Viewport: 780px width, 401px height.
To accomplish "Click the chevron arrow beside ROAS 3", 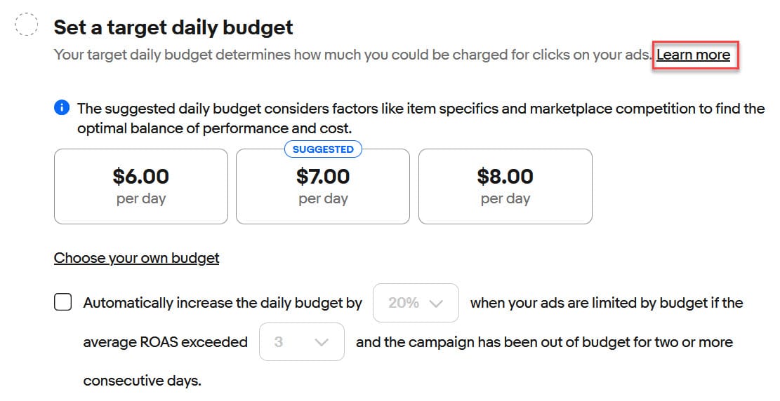I will click(322, 343).
